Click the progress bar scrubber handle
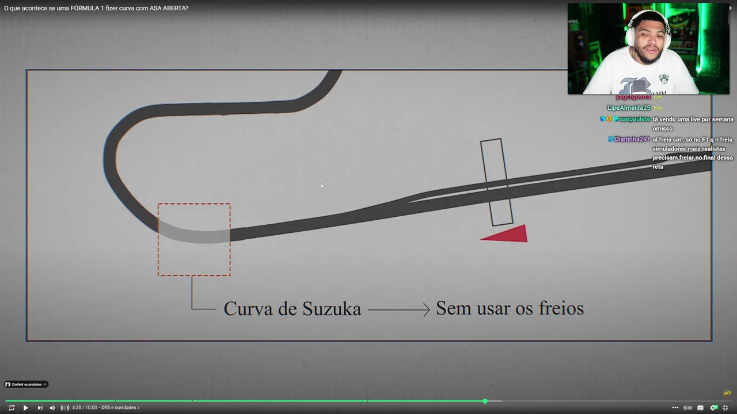This screenshot has height=414, width=737. 485,401
